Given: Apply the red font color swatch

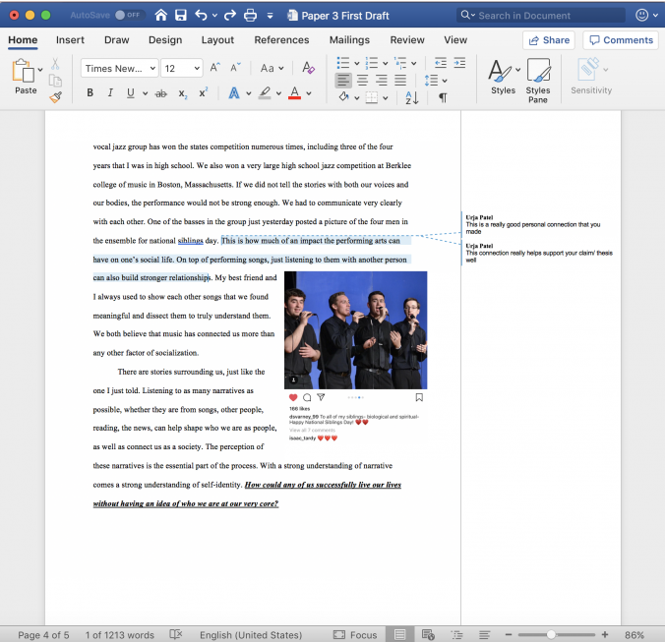Looking at the screenshot, I should pos(294,92).
